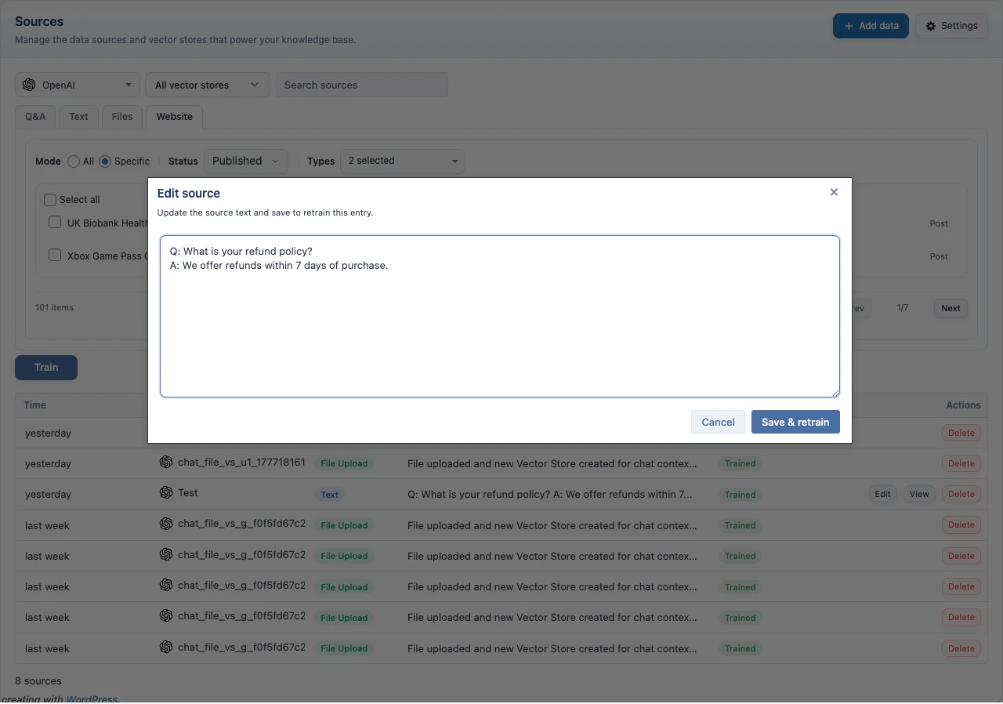
Task: Close the Edit source dialog
Action: click(x=834, y=192)
